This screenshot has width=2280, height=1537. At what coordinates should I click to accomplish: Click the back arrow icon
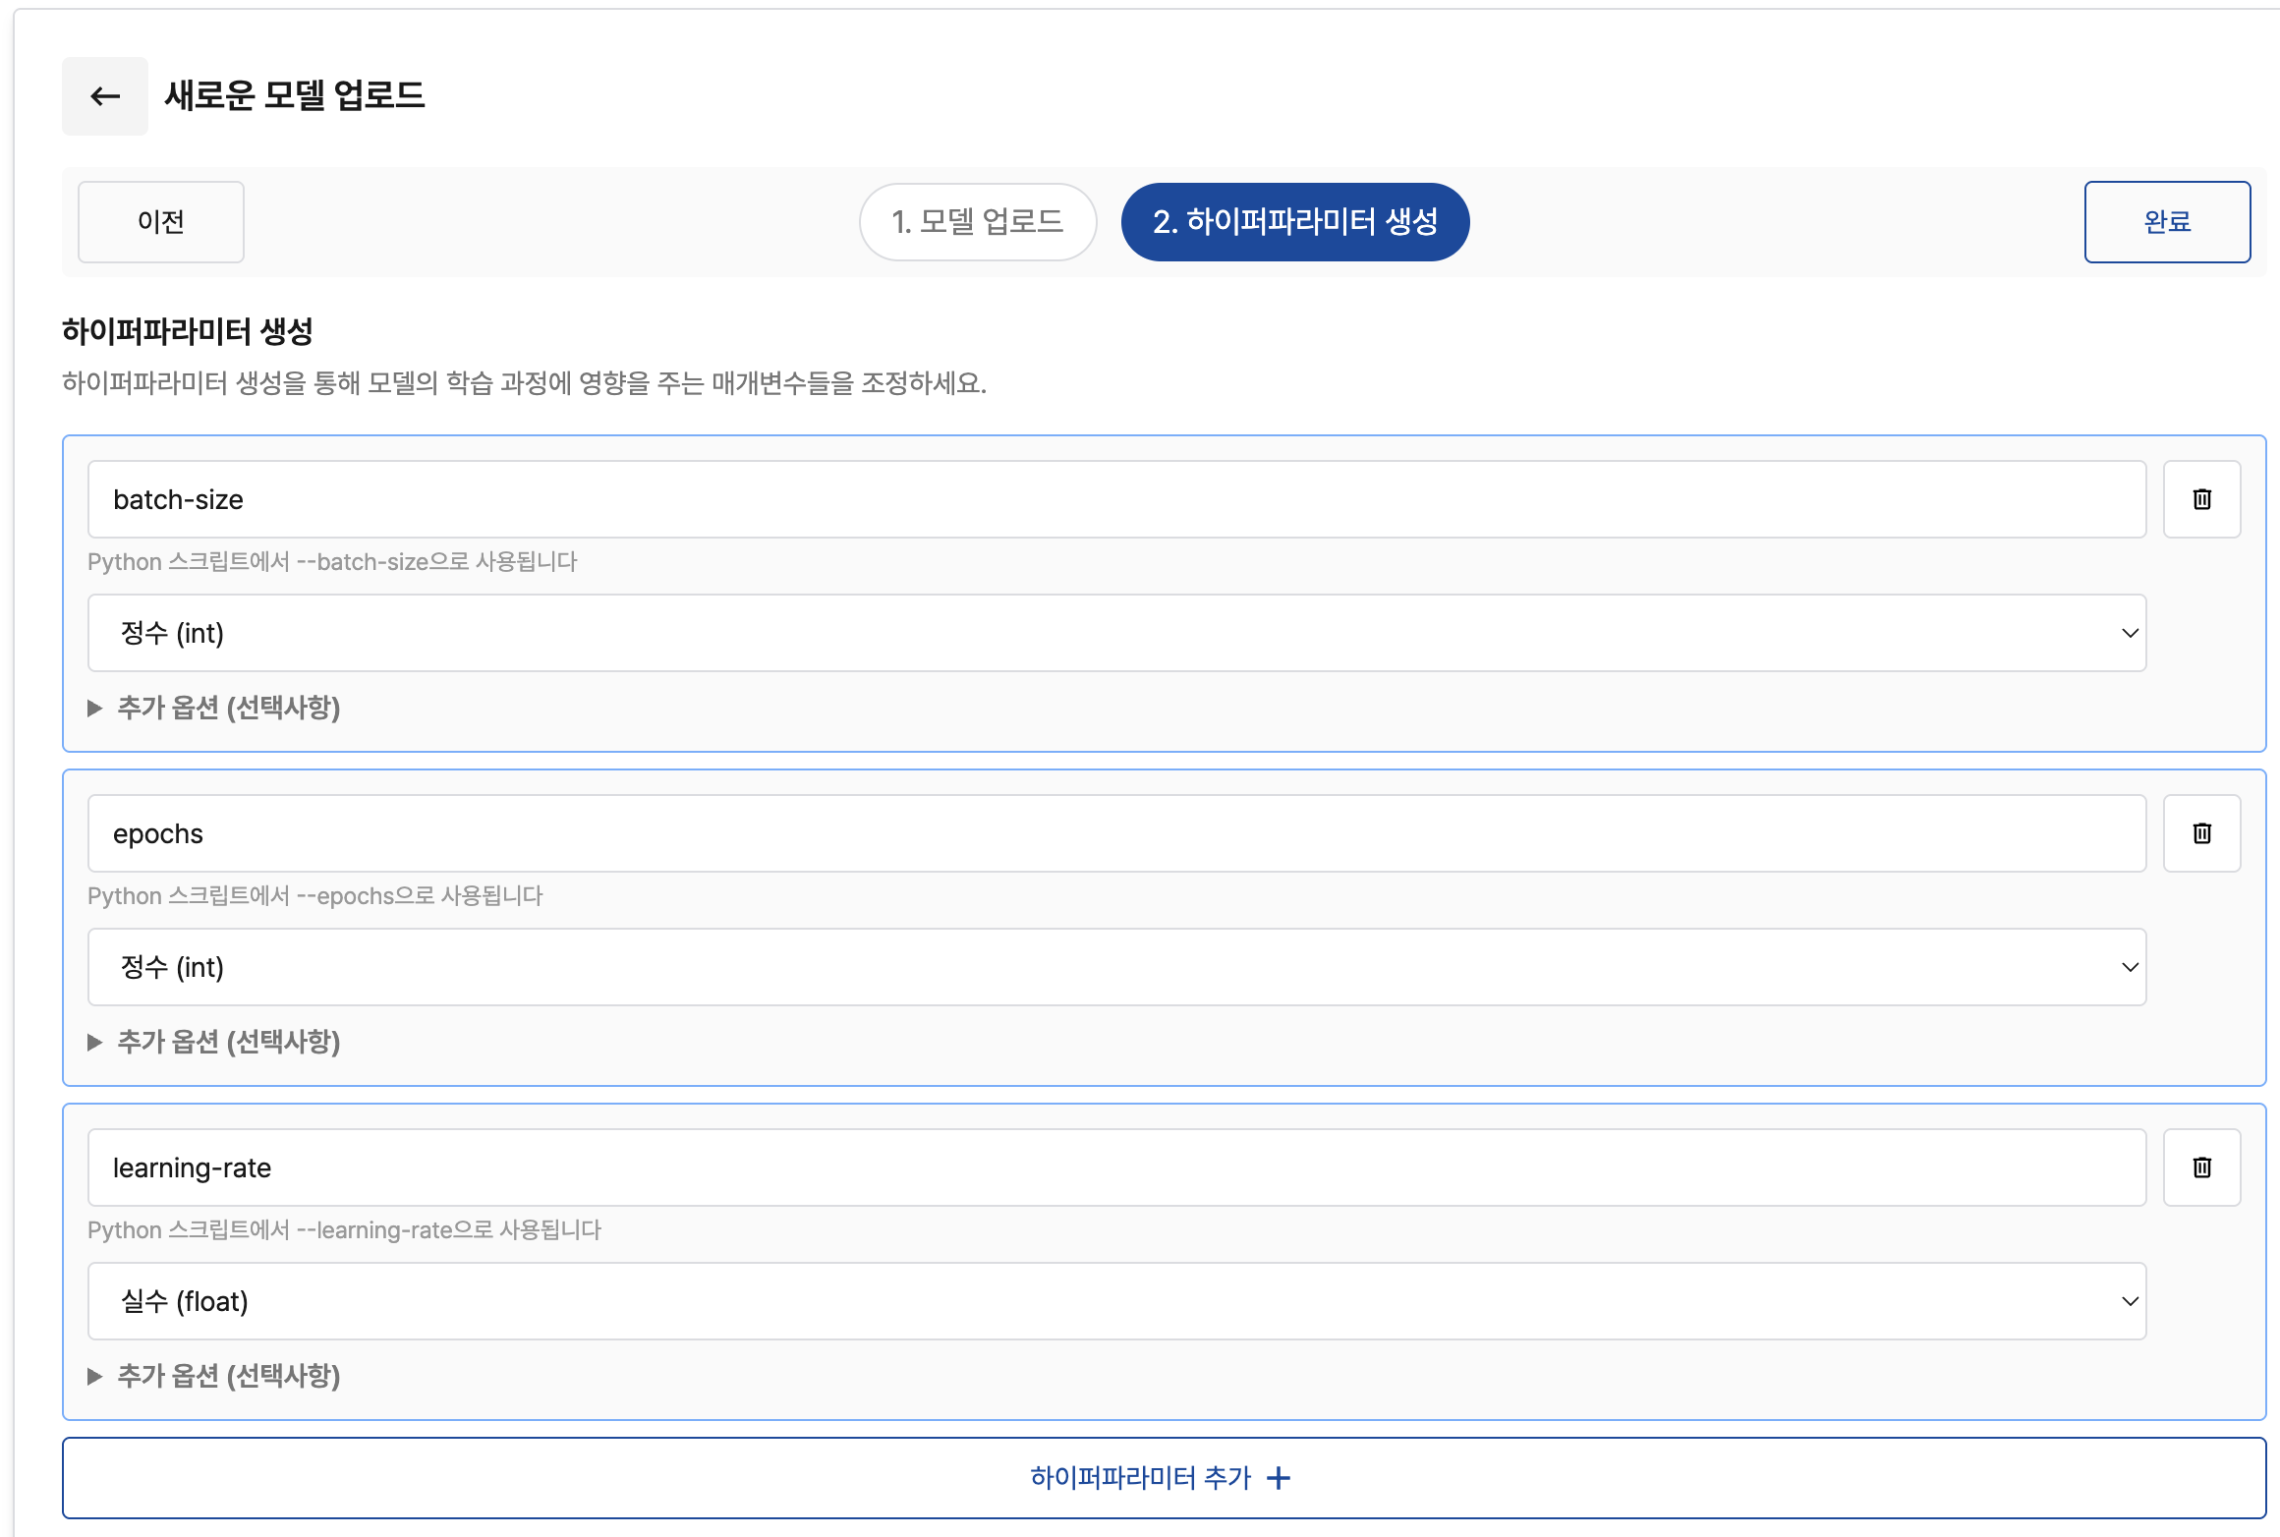click(x=105, y=96)
